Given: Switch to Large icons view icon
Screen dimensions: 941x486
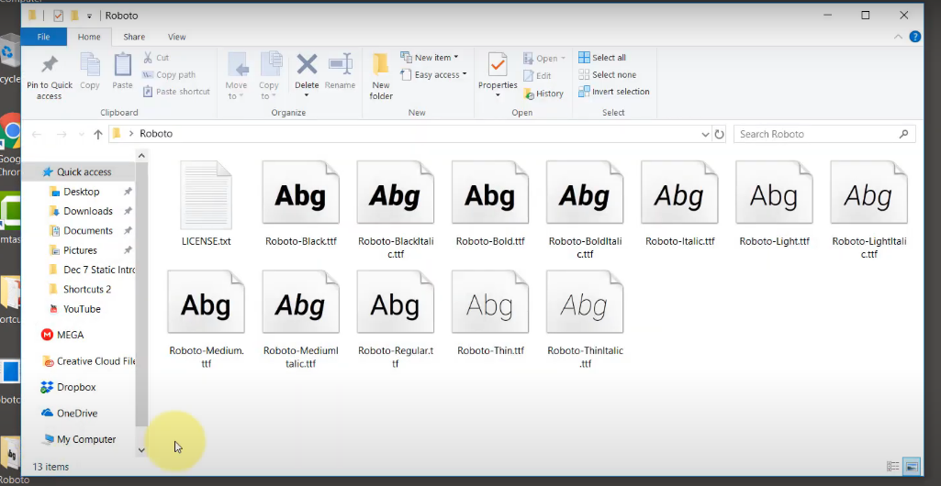Looking at the screenshot, I should click(x=912, y=467).
